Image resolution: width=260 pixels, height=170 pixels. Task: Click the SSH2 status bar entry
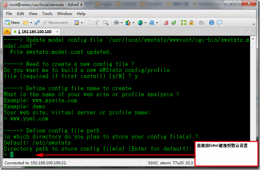152,163
